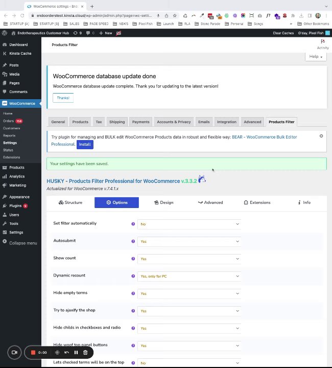
Task: Open the WordPress logo menu
Action: [x=4, y=33]
